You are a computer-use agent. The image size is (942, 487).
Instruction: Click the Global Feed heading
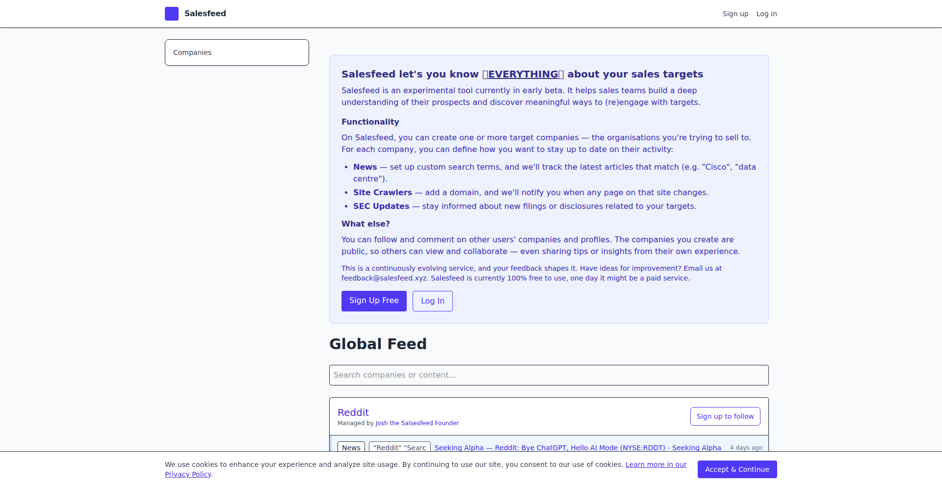click(x=378, y=344)
